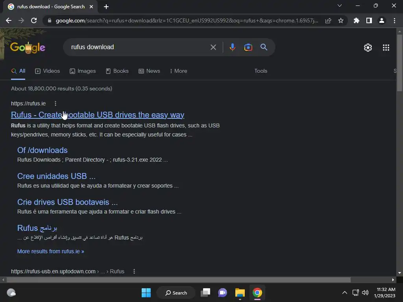Reload the Google search page
Viewport: 403px width, 302px height.
pos(34,20)
